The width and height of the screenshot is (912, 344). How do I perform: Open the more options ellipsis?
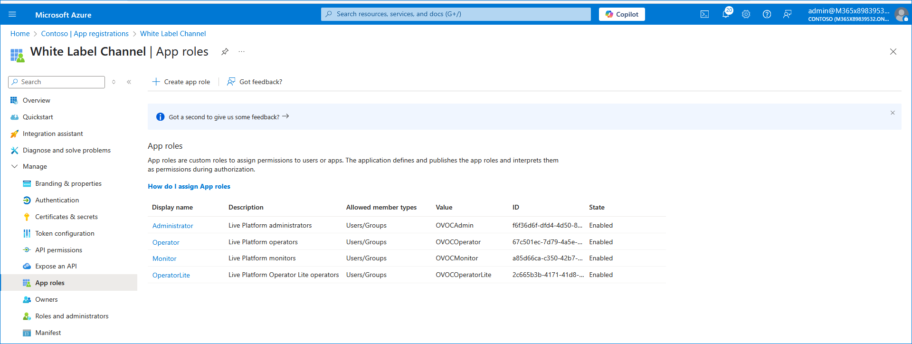241,52
